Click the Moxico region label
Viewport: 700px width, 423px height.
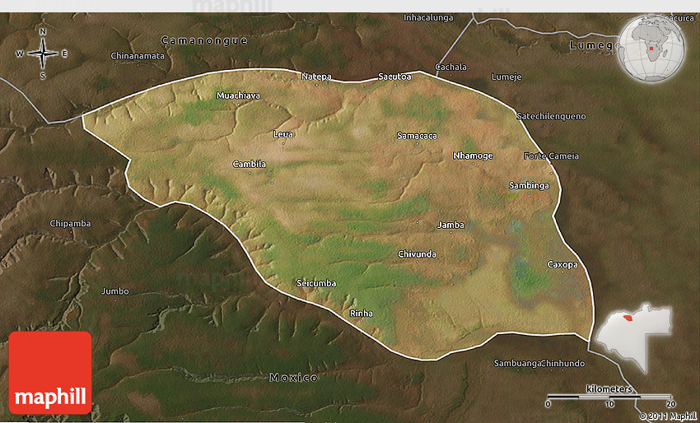pos(293,377)
